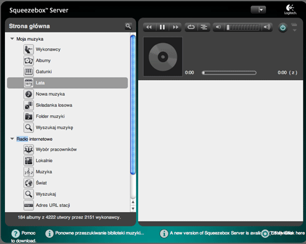Click the song progress bar
Viewport: 306px width, 244px height.
point(229,73)
